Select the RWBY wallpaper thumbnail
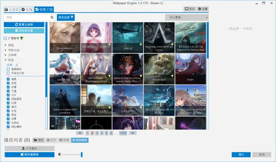The image size is (276, 162). [191, 69]
